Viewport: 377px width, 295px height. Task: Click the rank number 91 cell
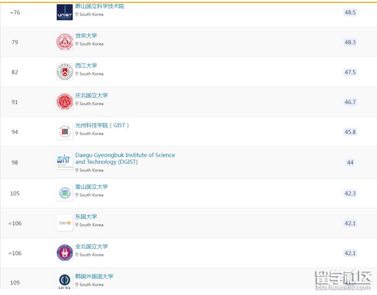tap(15, 102)
